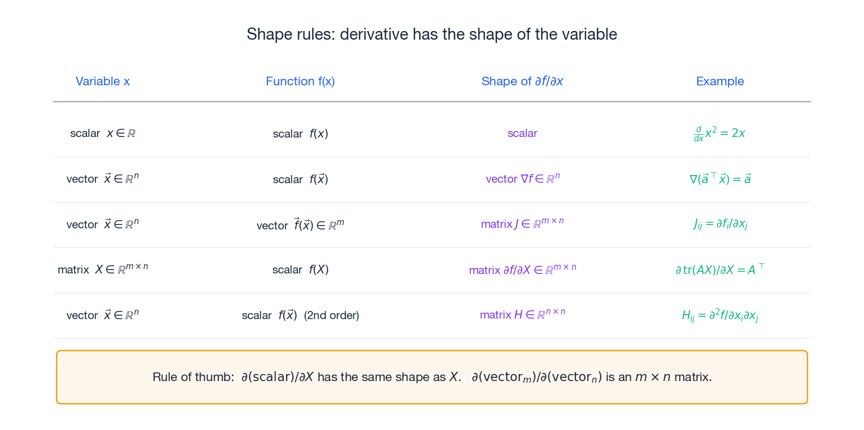Image resolution: width=864 pixels, height=430 pixels.
Task: Click the J_ij = ∂f_i/∂x_j example
Action: pos(720,224)
